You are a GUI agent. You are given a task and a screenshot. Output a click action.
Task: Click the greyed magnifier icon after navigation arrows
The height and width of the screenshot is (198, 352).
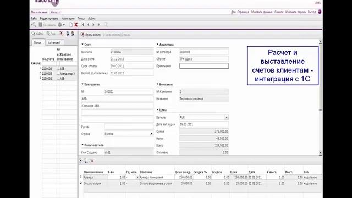click(x=106, y=25)
